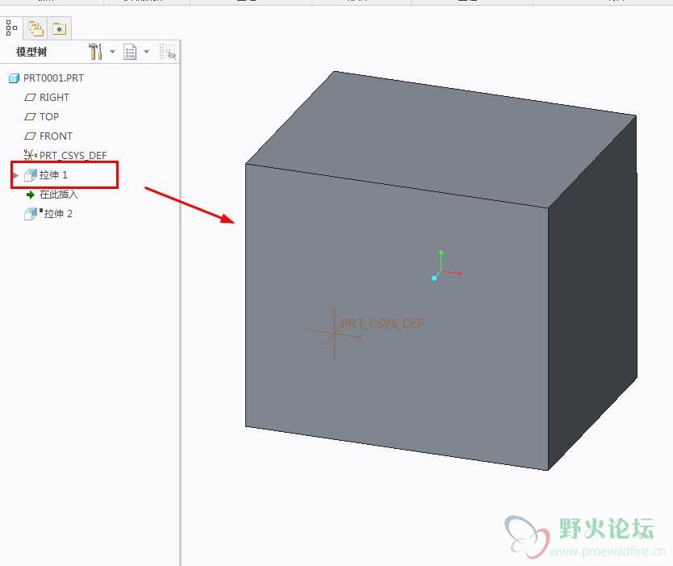Click the 拉伸 2 extrude icon
The width and height of the screenshot is (673, 566).
click(31, 214)
